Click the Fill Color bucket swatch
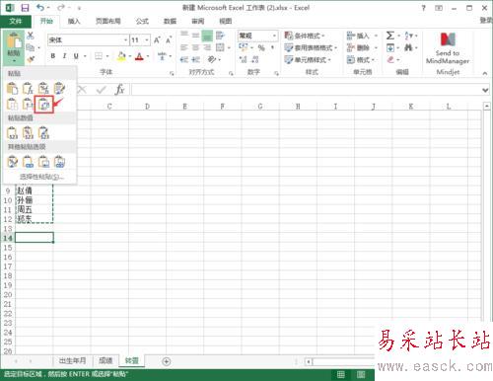This screenshot has height=381, width=493. [x=121, y=56]
